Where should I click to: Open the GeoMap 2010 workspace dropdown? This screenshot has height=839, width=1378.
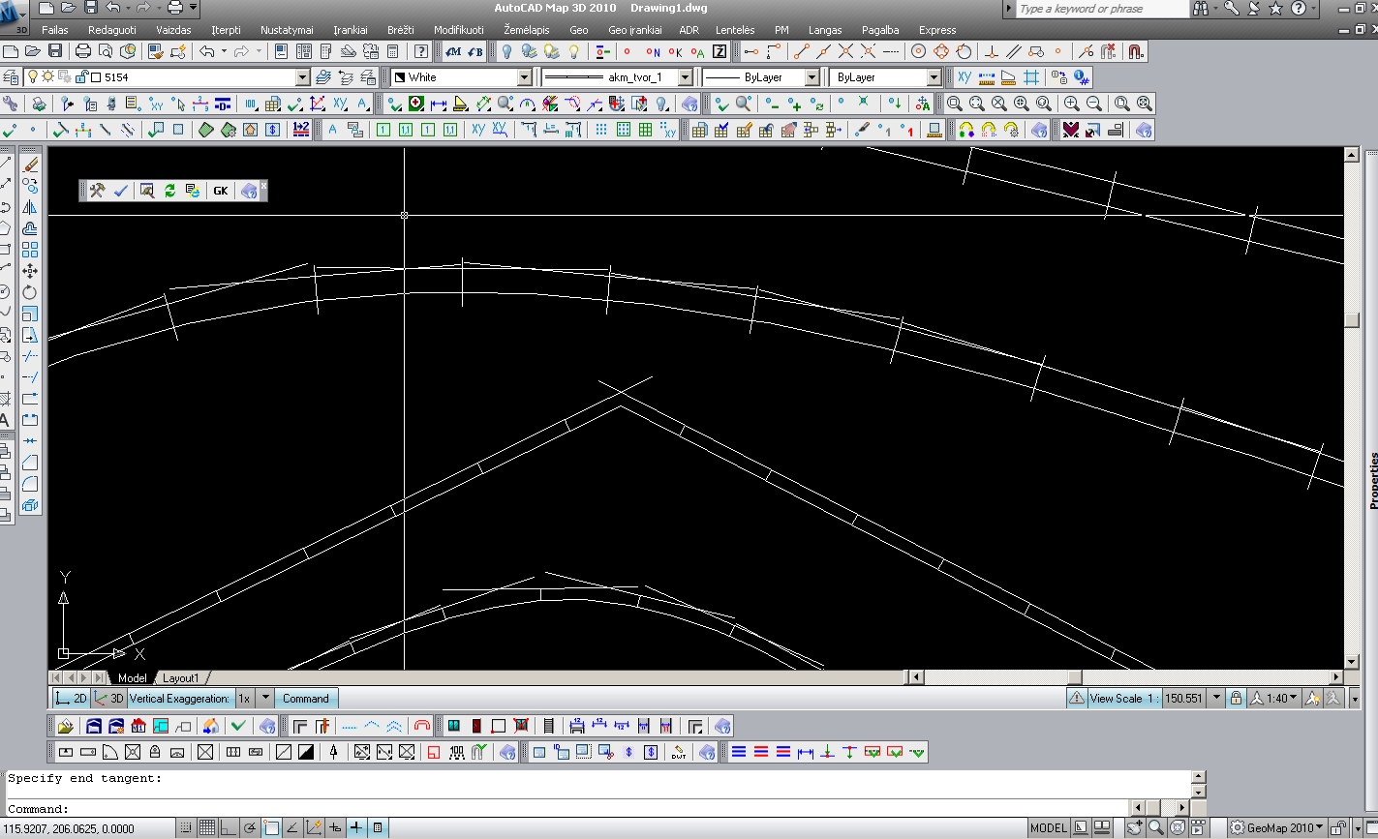[x=1277, y=828]
